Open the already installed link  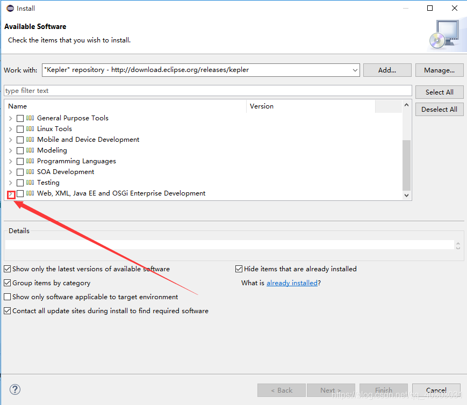(x=292, y=283)
